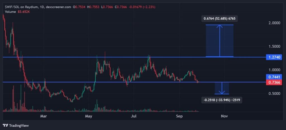Click the Nov date label
Screen dimensions: 286x130
point(224,116)
